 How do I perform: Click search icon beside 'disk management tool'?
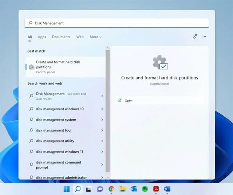click(x=31, y=130)
